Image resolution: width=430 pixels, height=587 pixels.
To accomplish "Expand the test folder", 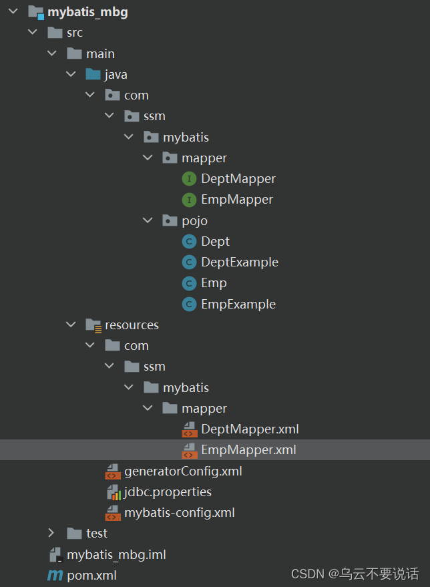I will [51, 533].
